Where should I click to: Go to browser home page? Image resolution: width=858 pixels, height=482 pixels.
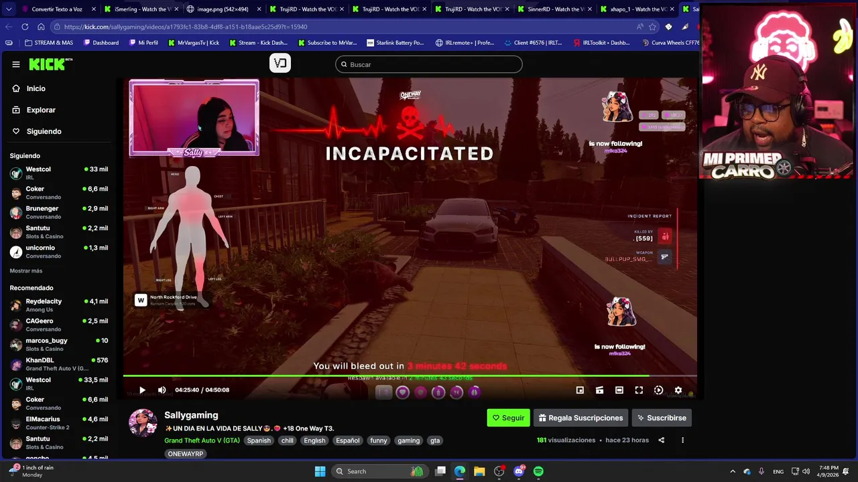[x=41, y=27]
